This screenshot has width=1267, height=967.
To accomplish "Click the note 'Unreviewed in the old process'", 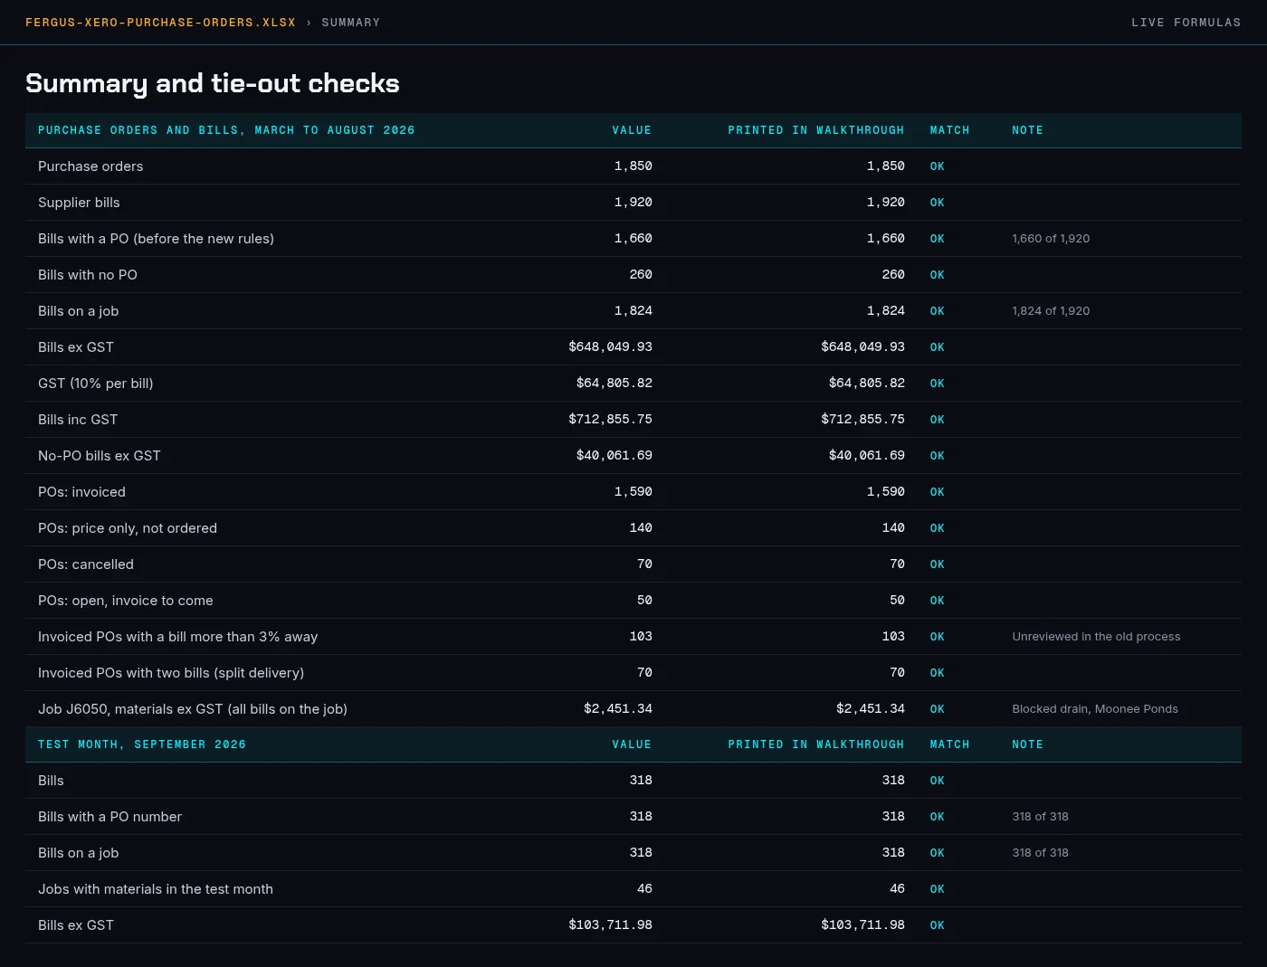I will [x=1096, y=637].
